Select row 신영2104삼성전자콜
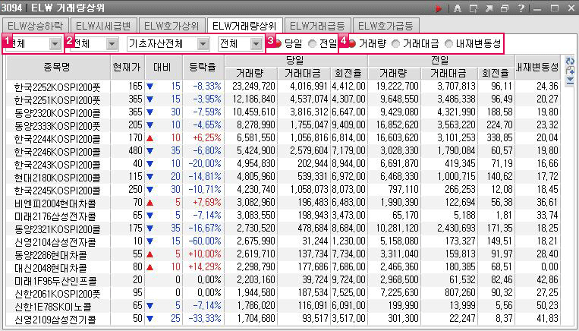Image resolution: width=579 pixels, height=331 pixels. click(x=283, y=241)
